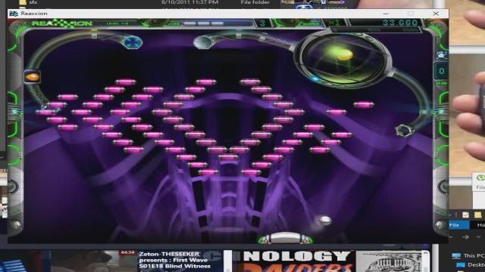Click the zero counter on the right panel
485x272 pixels.
441,71
